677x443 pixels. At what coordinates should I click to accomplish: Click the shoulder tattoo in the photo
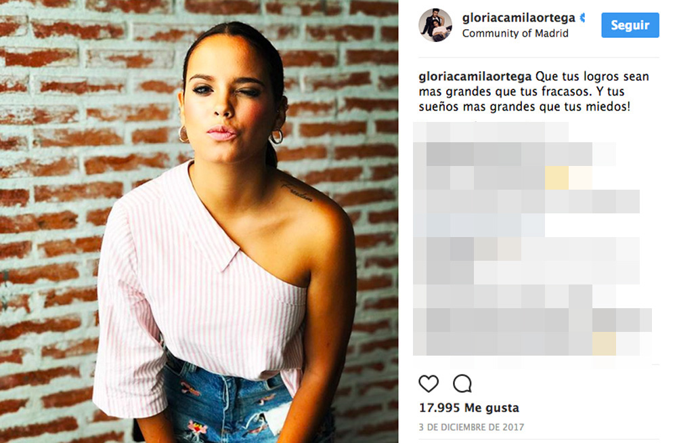297,192
